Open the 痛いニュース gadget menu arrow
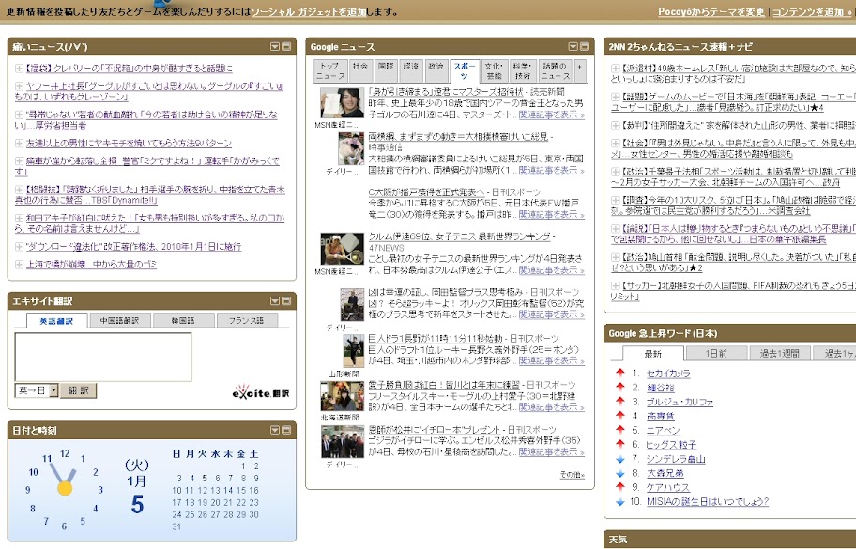The image size is (856, 549). (275, 47)
